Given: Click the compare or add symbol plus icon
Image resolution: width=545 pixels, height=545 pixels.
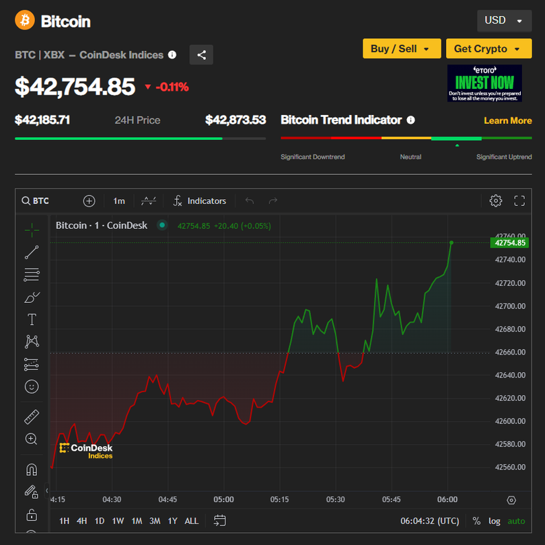Looking at the screenshot, I should [89, 201].
